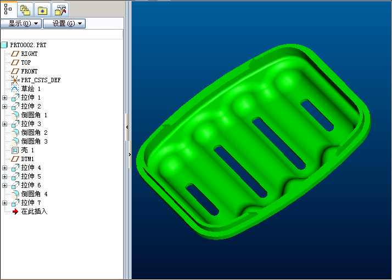Image resolution: width=392 pixels, height=280 pixels.
Task: Click the 倒圆角 2 round icon
Action: coord(15,133)
